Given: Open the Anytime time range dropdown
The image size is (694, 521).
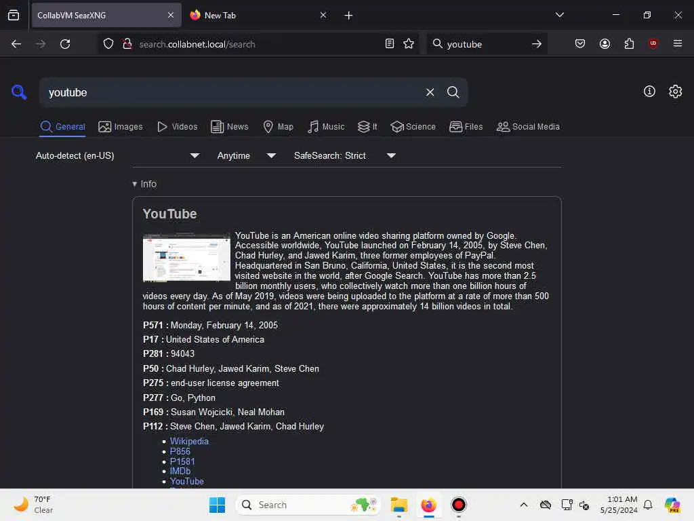Looking at the screenshot, I should click(x=246, y=155).
